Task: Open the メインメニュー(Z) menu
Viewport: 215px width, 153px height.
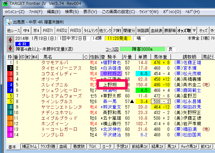Action: pos(14,12)
